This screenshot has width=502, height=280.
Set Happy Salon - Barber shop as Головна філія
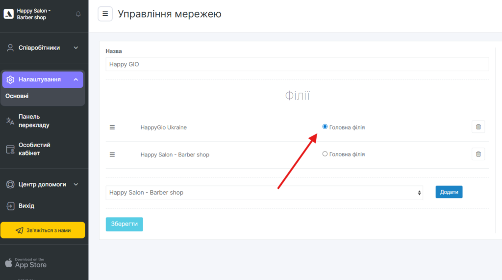click(325, 154)
